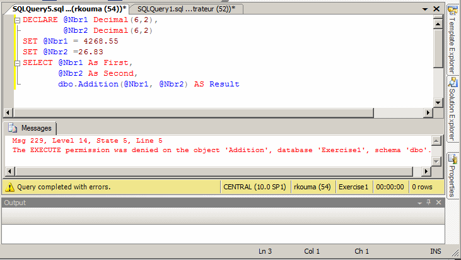Click the Template Explorer icon

coord(452,10)
